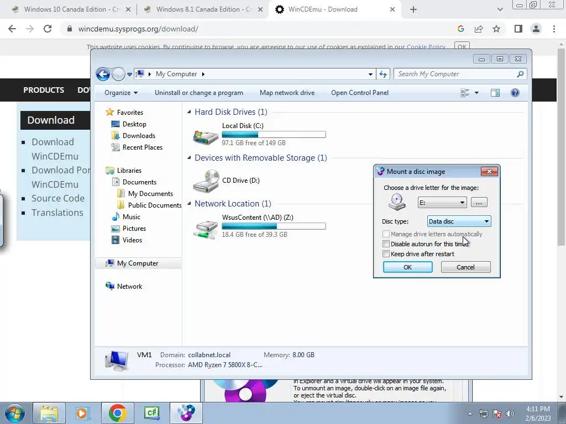
Task: Select Videos library in navigation pane
Action: [127, 240]
